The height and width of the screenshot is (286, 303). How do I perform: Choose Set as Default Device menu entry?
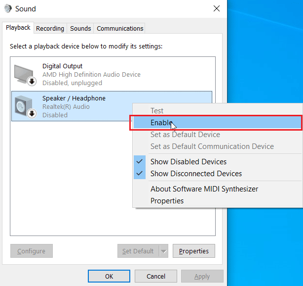(x=218, y=135)
